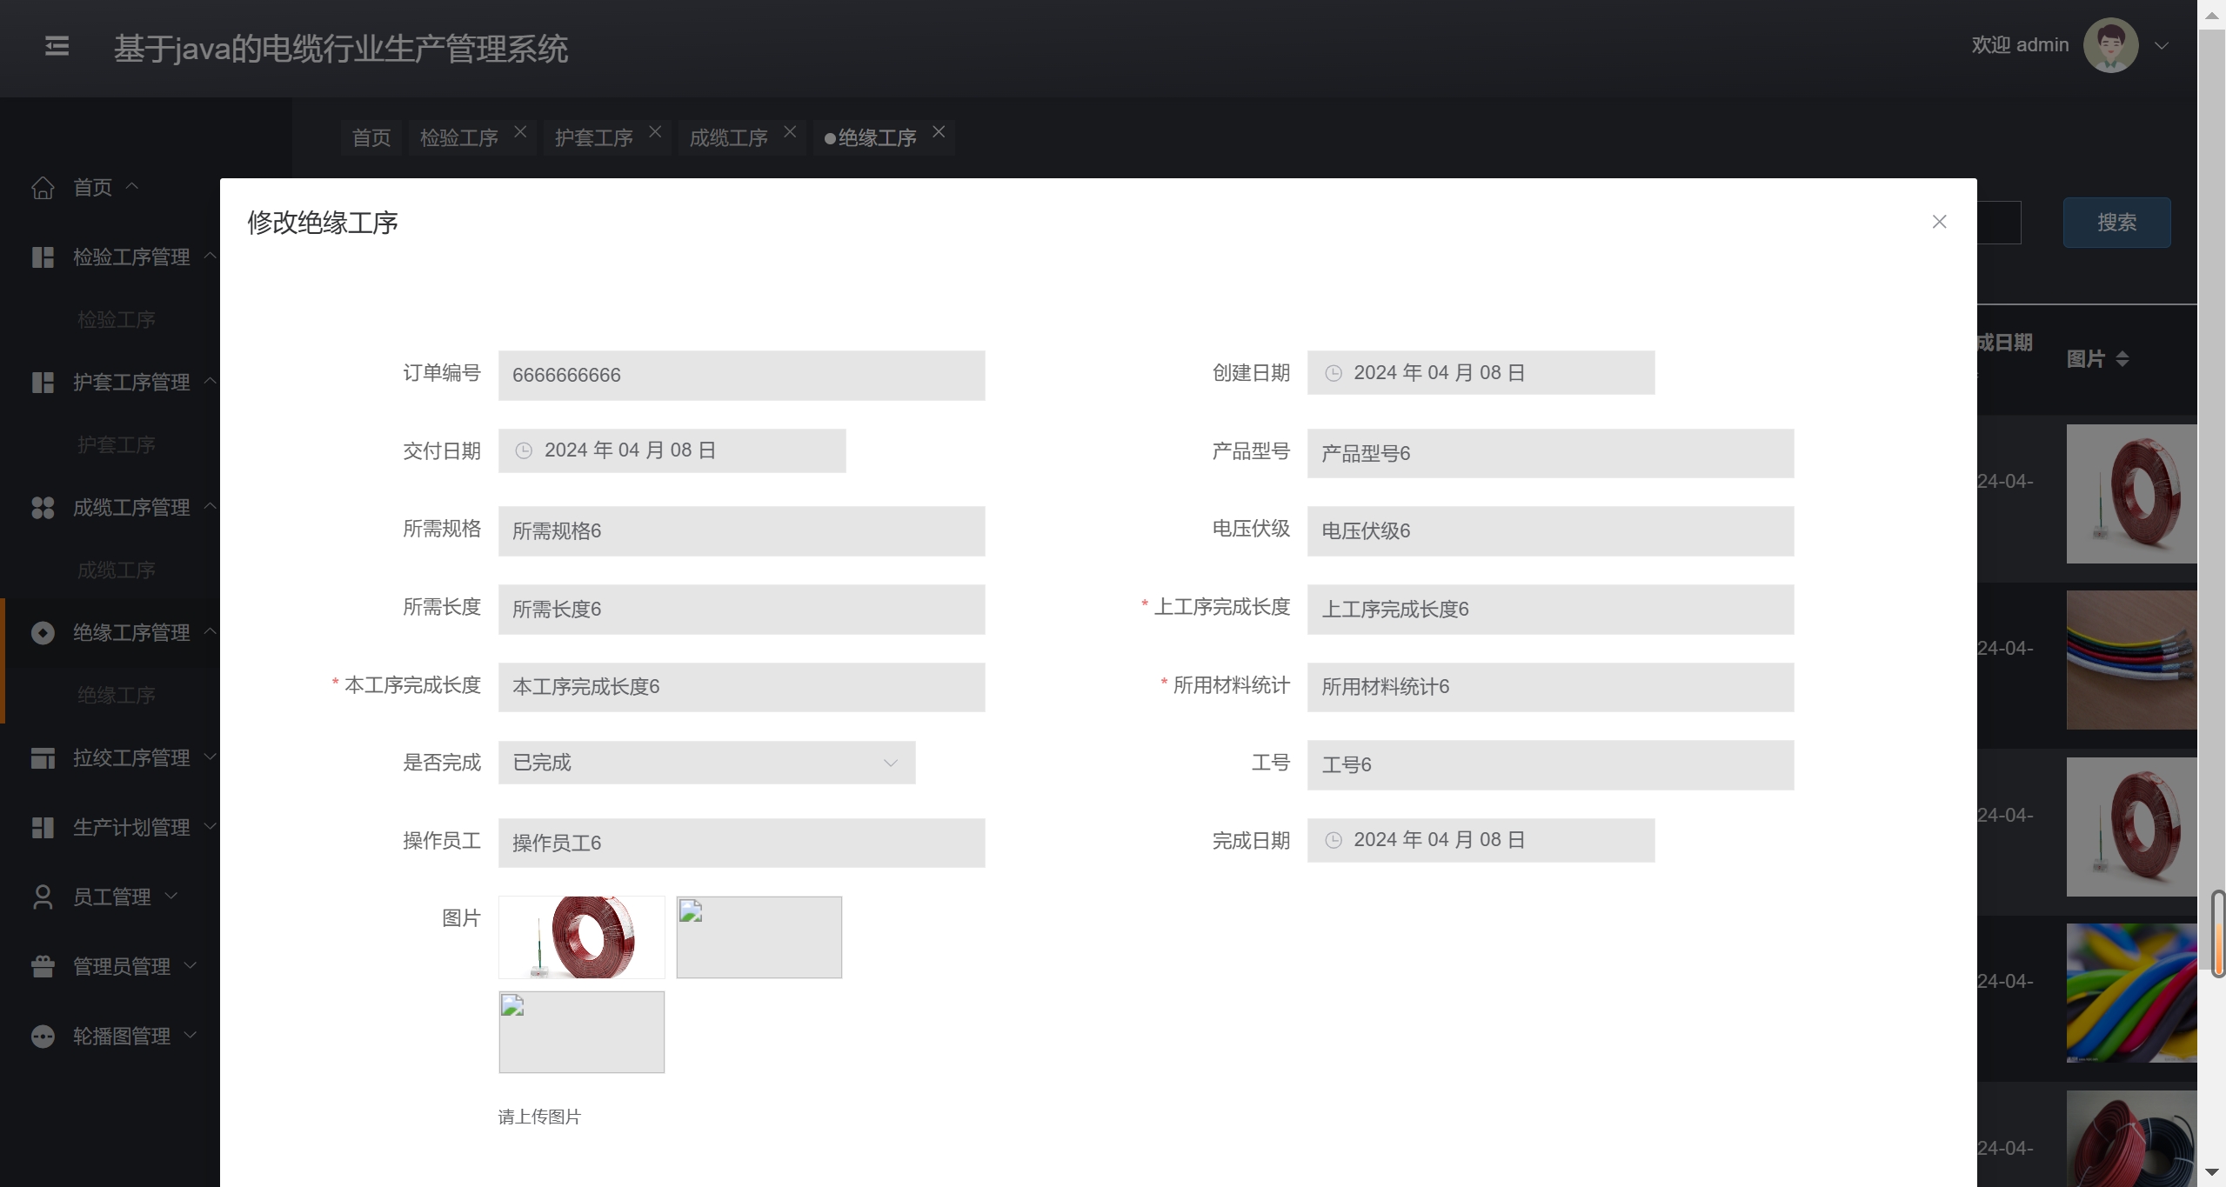
Task: Sort the 图片 column with arrows
Action: point(2122,359)
